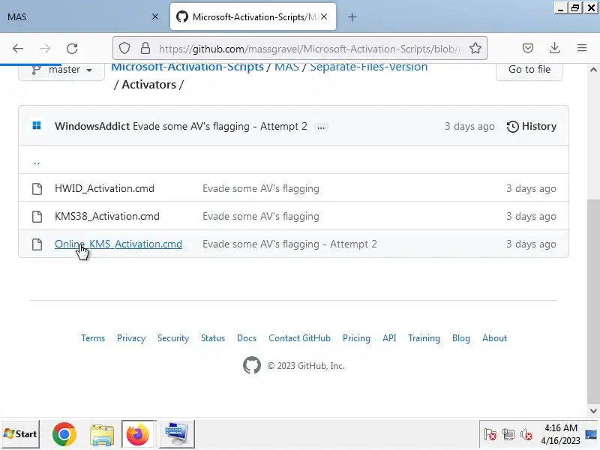Click the network status tray icon

click(508, 435)
